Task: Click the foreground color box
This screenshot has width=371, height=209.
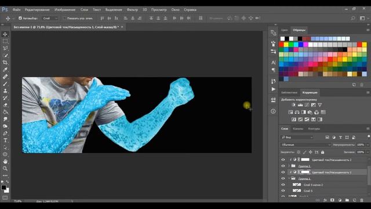Action: (3, 188)
